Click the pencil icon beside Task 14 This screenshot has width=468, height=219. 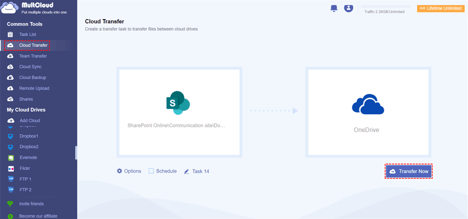tap(186, 171)
